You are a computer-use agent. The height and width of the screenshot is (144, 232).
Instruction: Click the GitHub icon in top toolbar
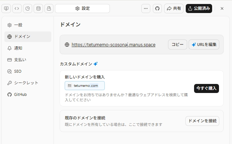tap(157, 8)
